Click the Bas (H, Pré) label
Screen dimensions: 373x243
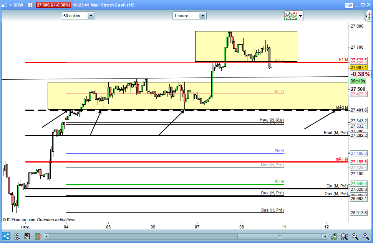tap(272, 210)
